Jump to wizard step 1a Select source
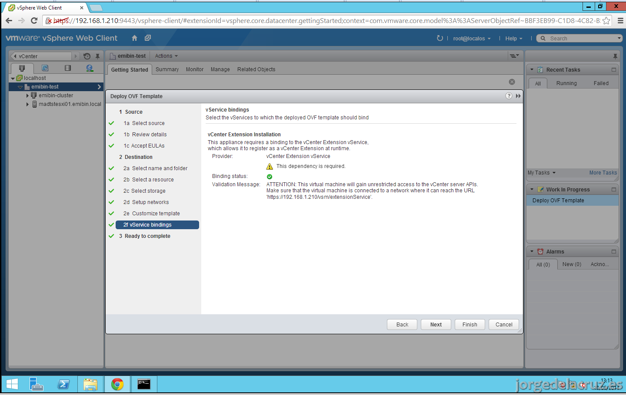 (144, 123)
